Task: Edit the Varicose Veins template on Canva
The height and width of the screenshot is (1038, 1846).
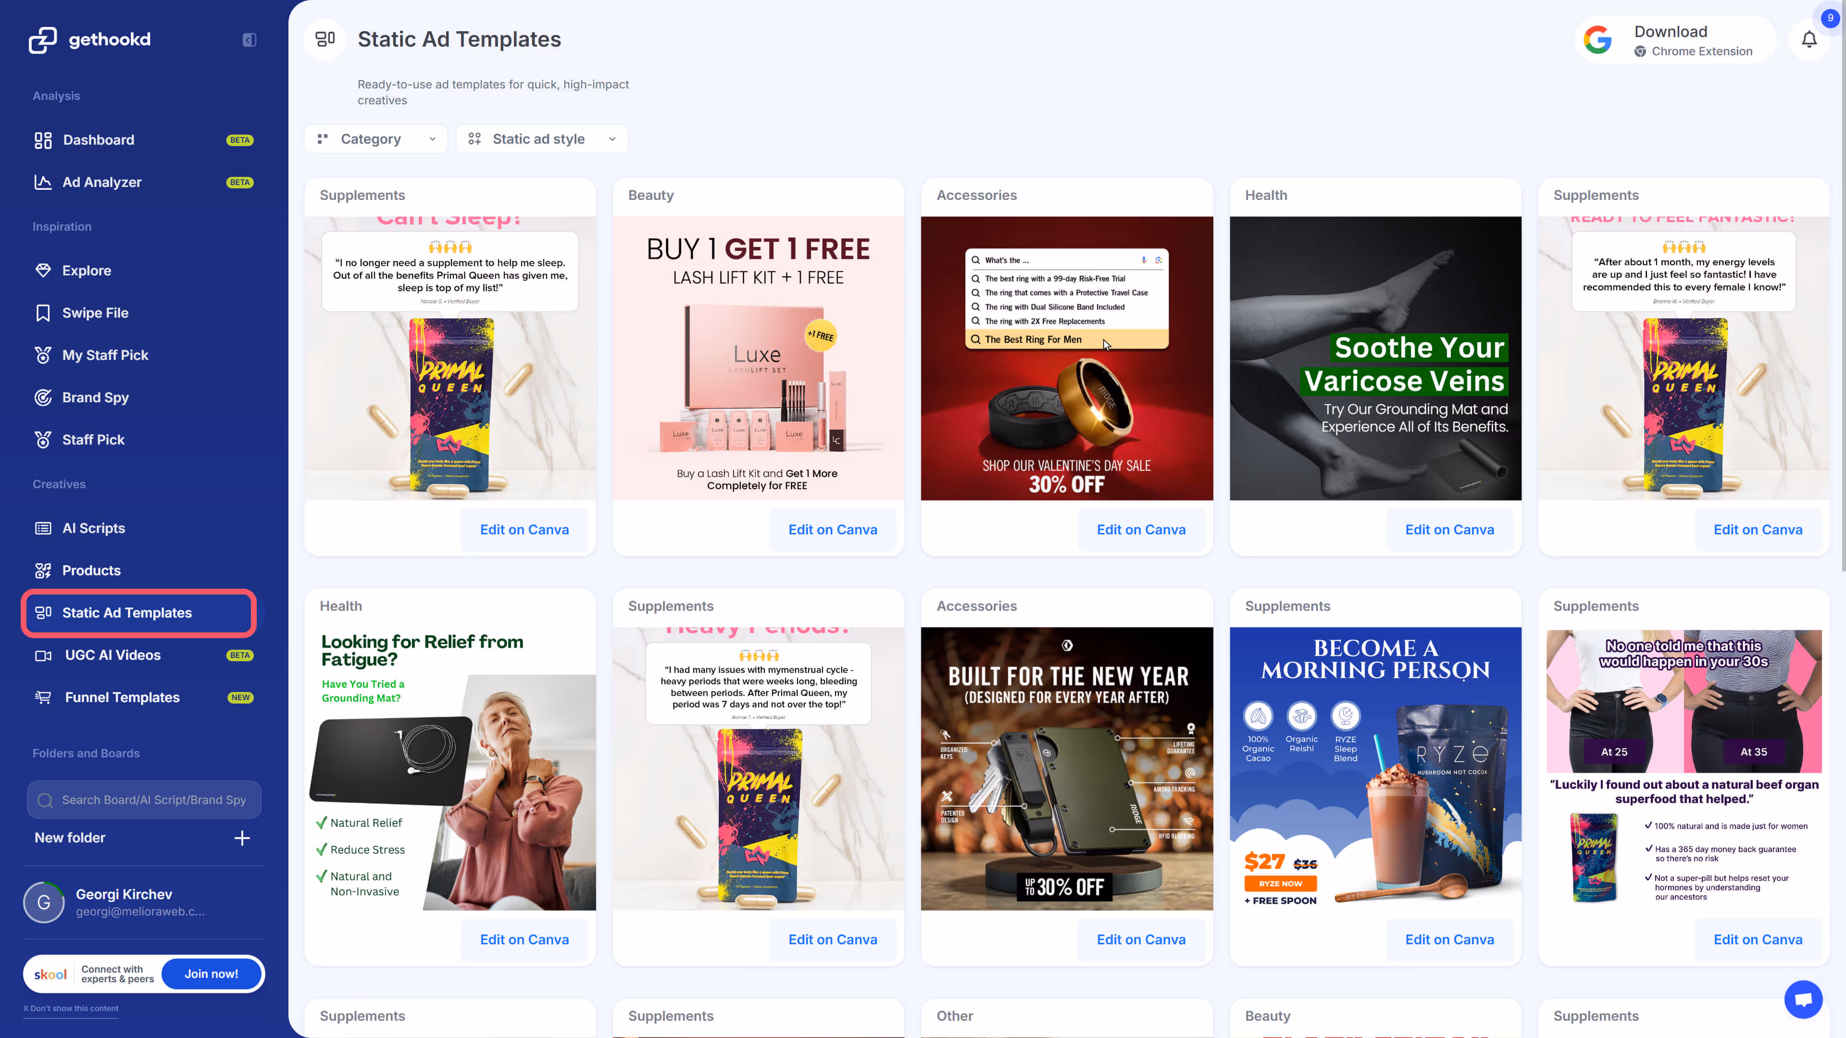Action: 1449,530
